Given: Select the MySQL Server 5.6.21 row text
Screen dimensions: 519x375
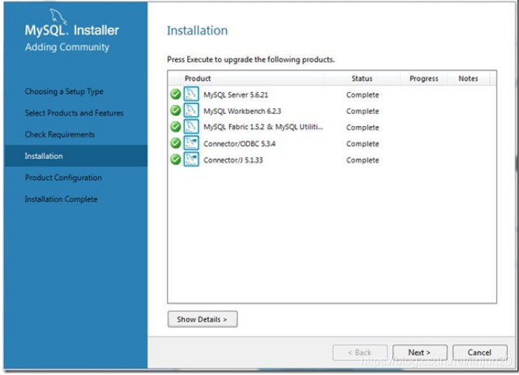Looking at the screenshot, I should click(236, 94).
